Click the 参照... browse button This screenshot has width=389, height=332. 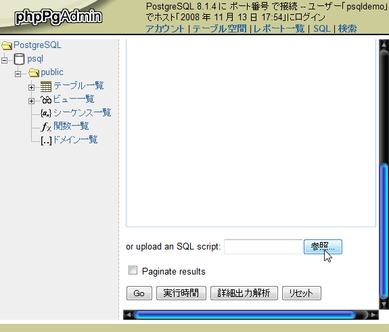[x=323, y=247]
